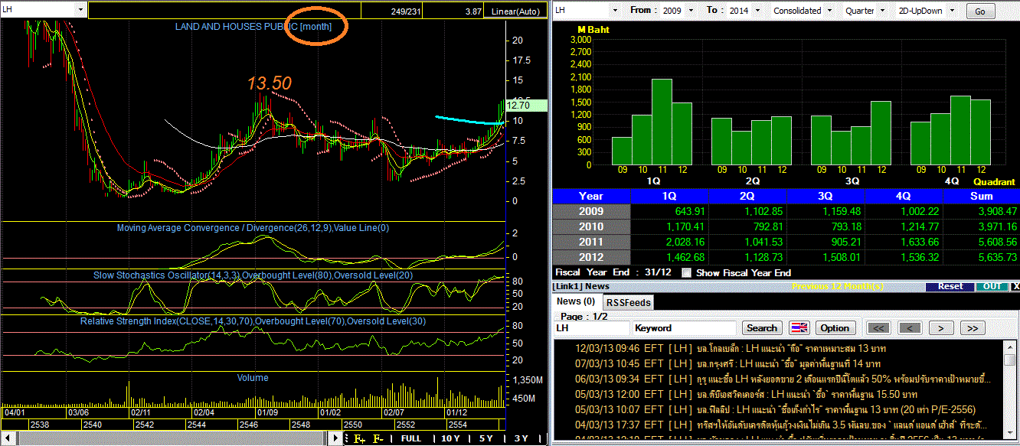Click the 2010 year row header

click(591, 226)
